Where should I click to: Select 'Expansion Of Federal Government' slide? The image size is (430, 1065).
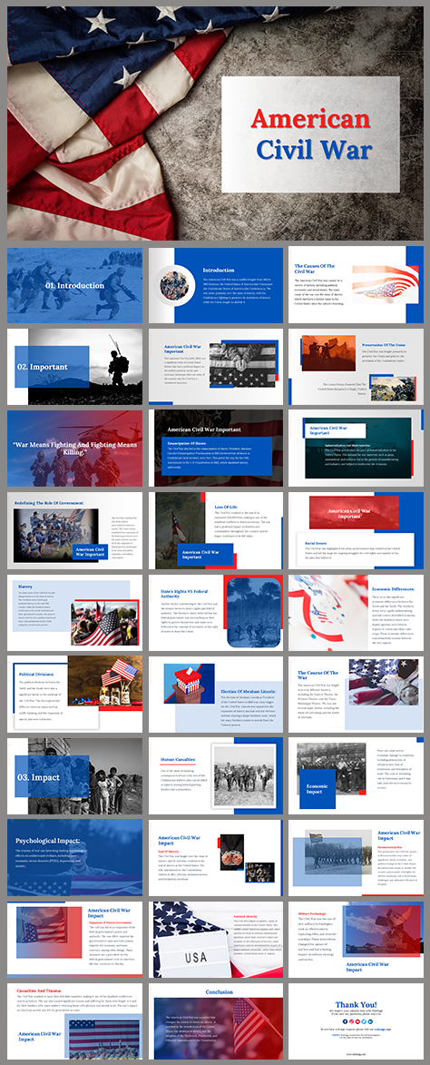coord(74,940)
